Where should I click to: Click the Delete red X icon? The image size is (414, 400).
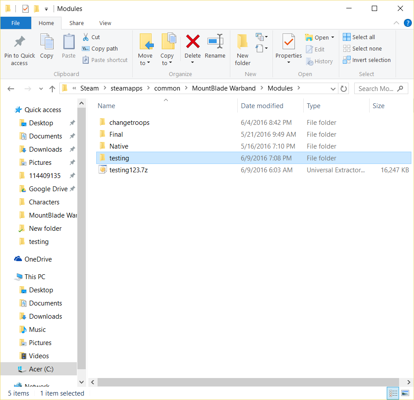(x=192, y=41)
